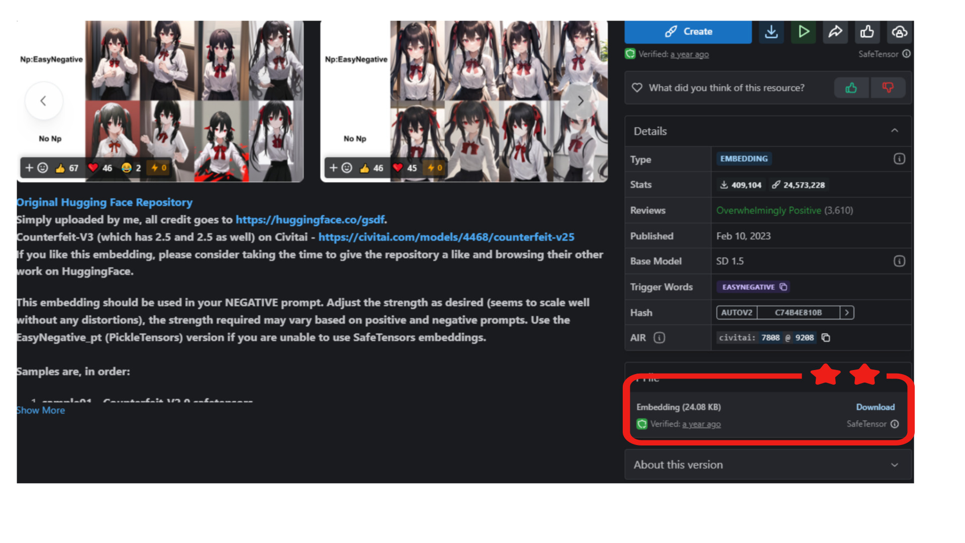Viewport: 965px width, 543px height.
Task: Open the info icon in the Base Model row
Action: pyautogui.click(x=899, y=261)
